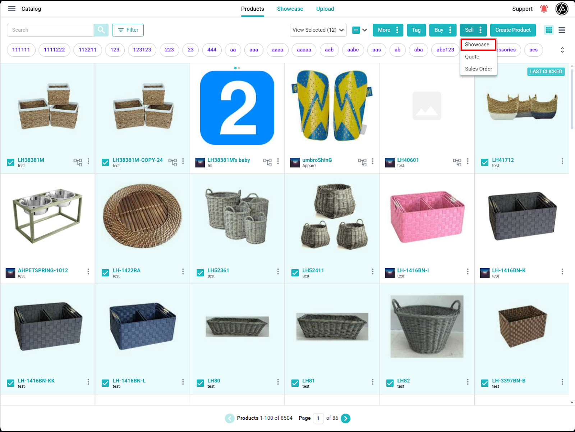
Task: Open three-dot menu for AHPETSPRING-1012
Action: tap(88, 271)
